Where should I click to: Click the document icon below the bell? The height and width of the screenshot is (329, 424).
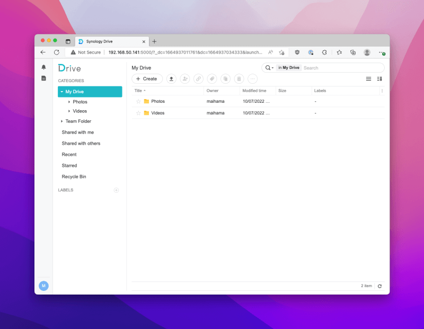pyautogui.click(x=44, y=78)
